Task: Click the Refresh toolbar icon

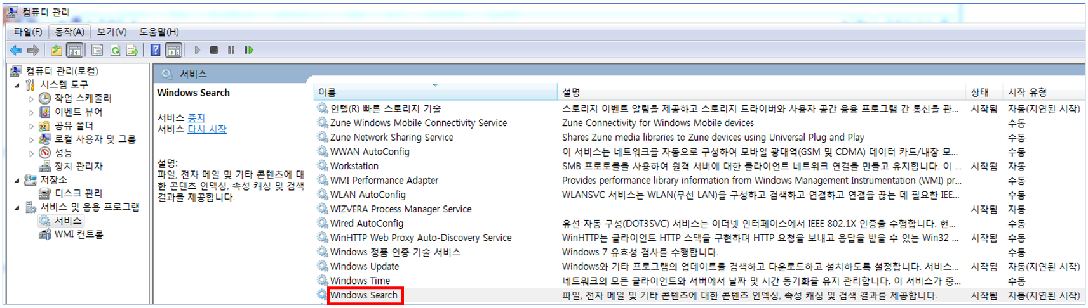Action: click(x=115, y=50)
